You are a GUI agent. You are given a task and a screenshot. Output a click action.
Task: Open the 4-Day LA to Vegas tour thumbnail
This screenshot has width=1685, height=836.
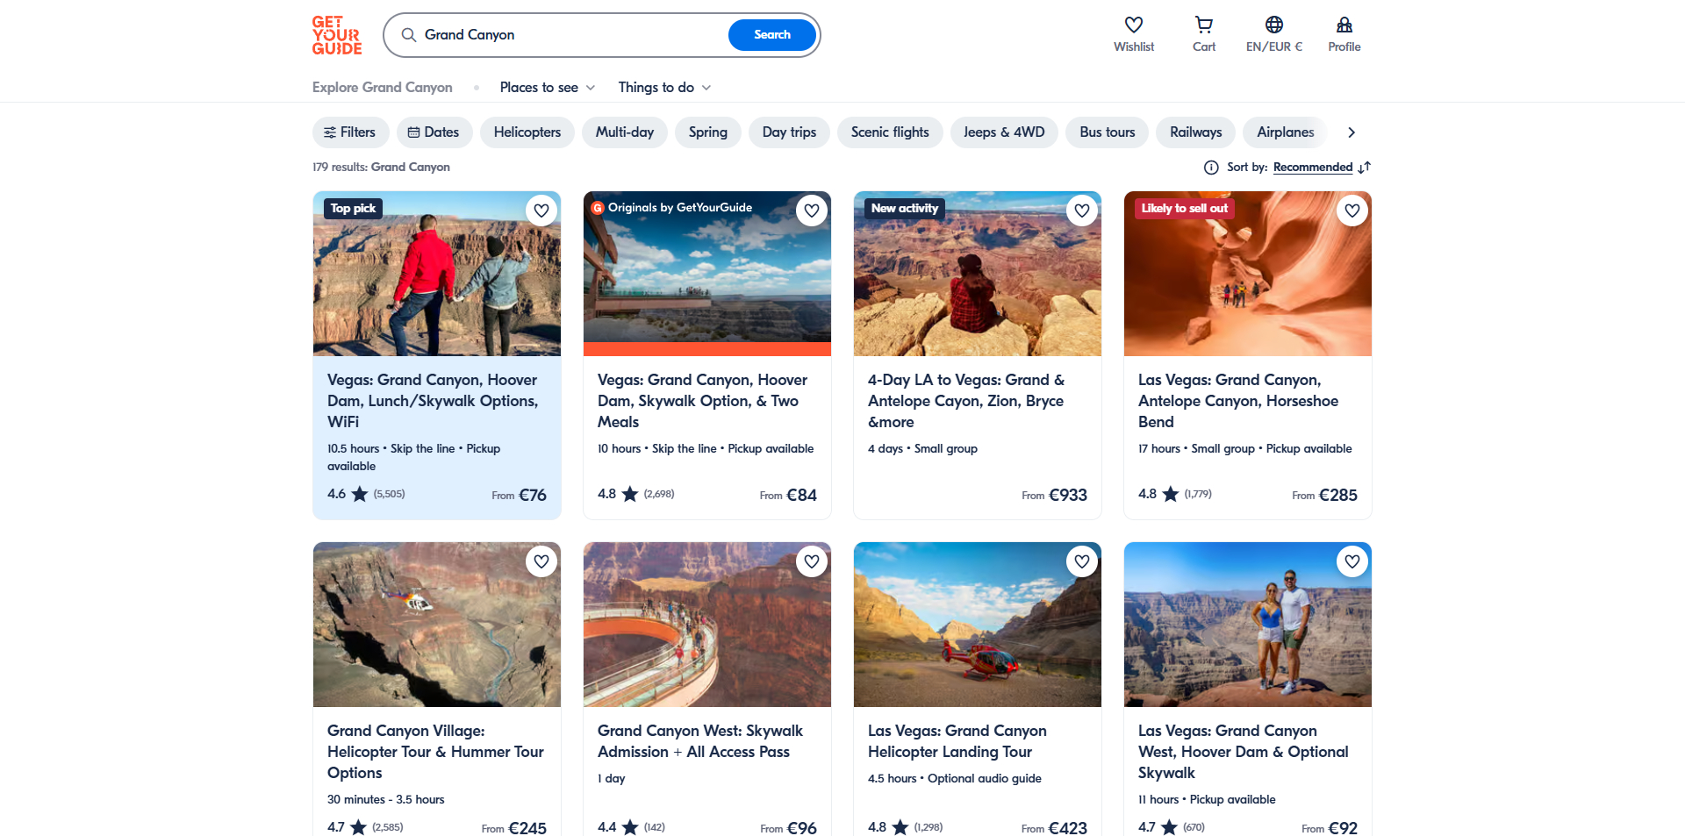977,274
